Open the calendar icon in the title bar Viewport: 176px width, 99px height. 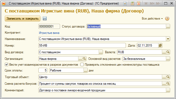pyautogui.click(x=138, y=3)
